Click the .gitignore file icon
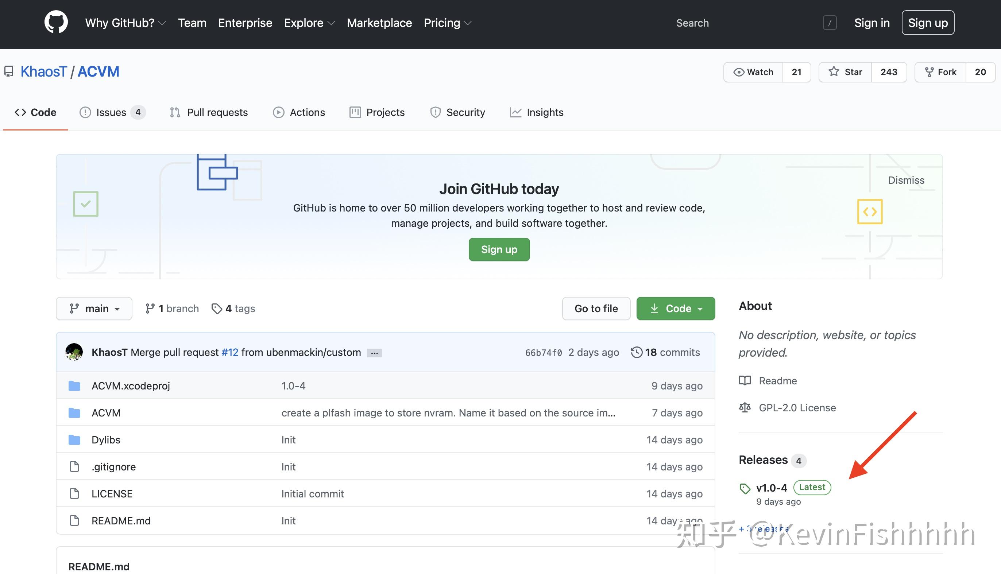Viewport: 1001px width, 574px height. (74, 467)
